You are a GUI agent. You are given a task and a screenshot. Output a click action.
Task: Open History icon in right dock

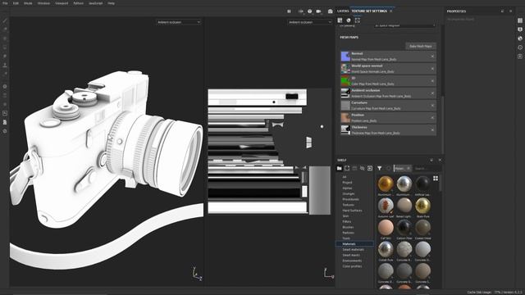(x=520, y=48)
